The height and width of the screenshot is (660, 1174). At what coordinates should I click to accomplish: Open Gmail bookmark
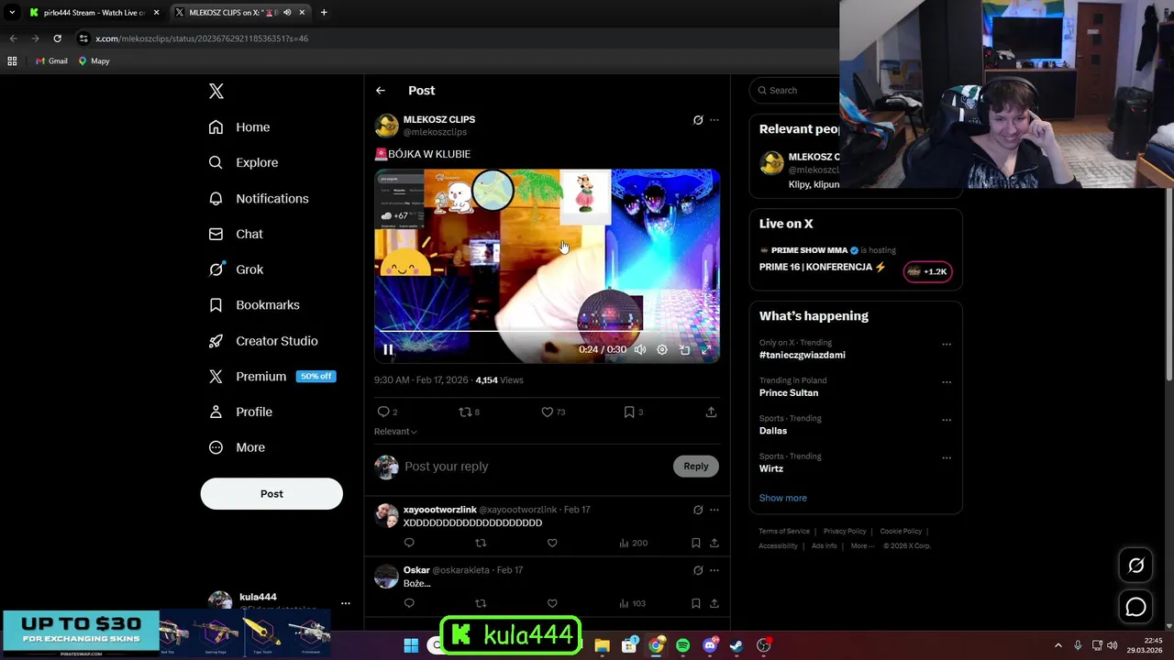(x=51, y=61)
